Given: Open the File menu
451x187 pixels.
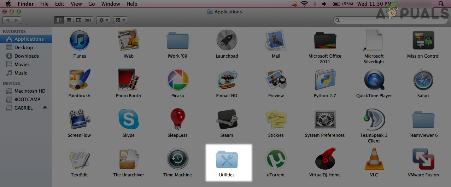Looking at the screenshot, I should [x=45, y=4].
